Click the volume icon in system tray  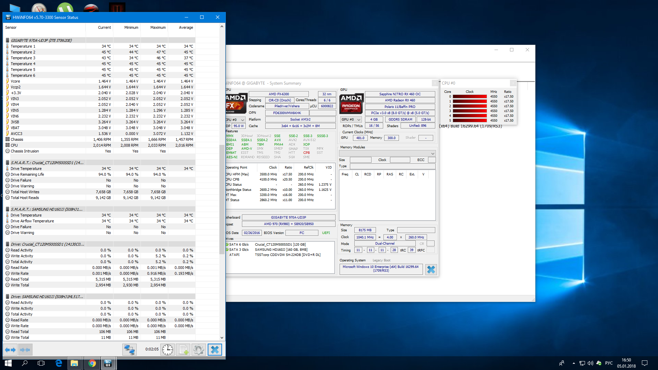coord(590,363)
